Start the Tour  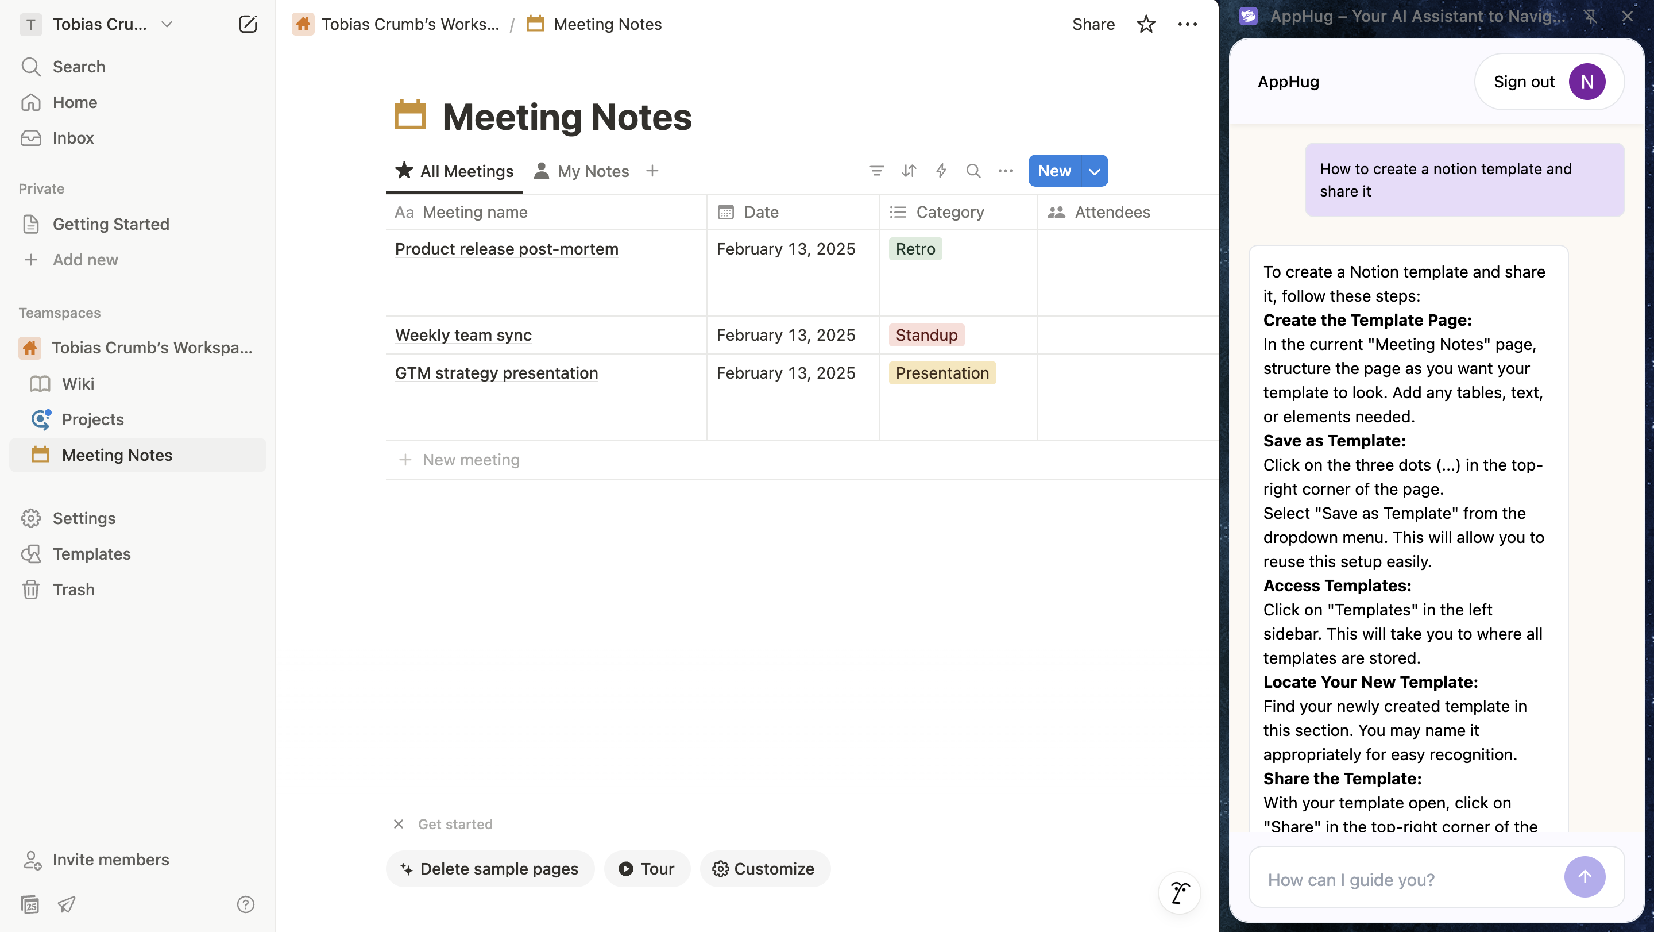click(647, 869)
